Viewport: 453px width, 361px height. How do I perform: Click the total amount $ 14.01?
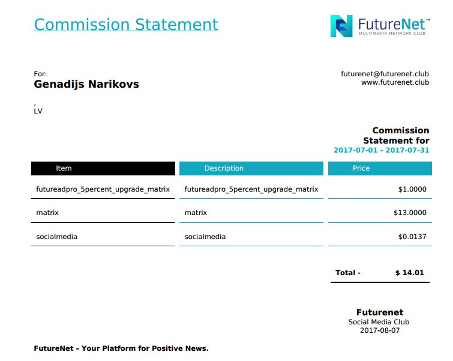[x=410, y=273]
